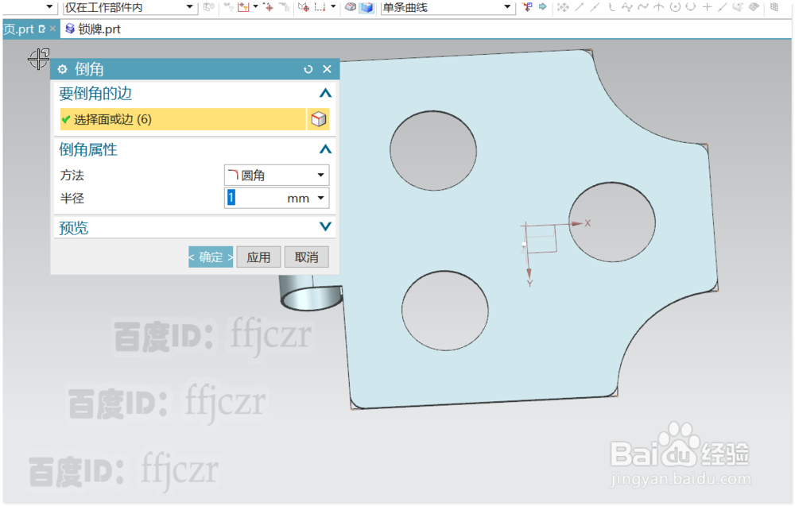Toggle the end point snap icon
Screen dimensions: 795x506
coord(580,6)
